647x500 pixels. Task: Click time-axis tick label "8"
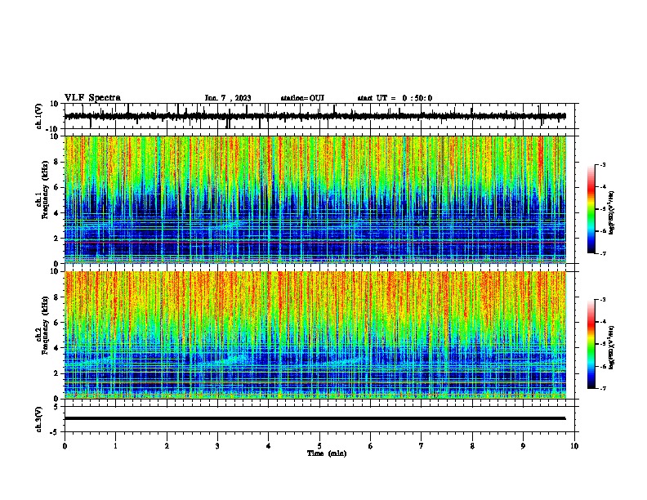472,446
